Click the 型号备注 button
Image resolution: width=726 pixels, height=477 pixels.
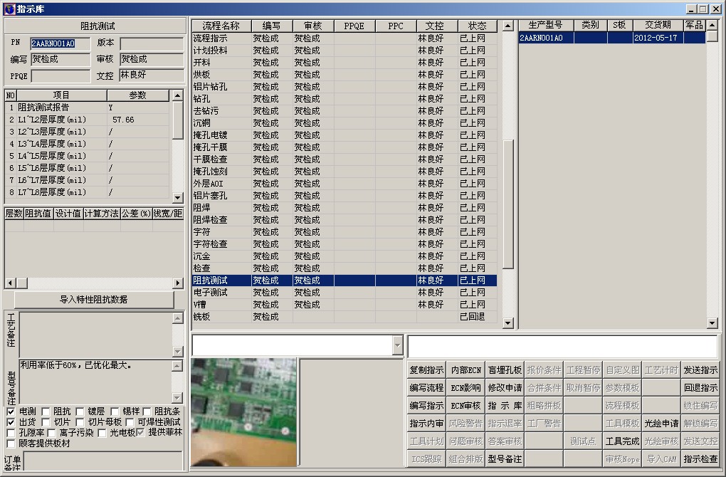coord(505,459)
